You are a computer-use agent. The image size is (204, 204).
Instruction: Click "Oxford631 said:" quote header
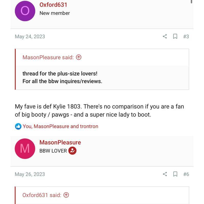click(x=42, y=195)
